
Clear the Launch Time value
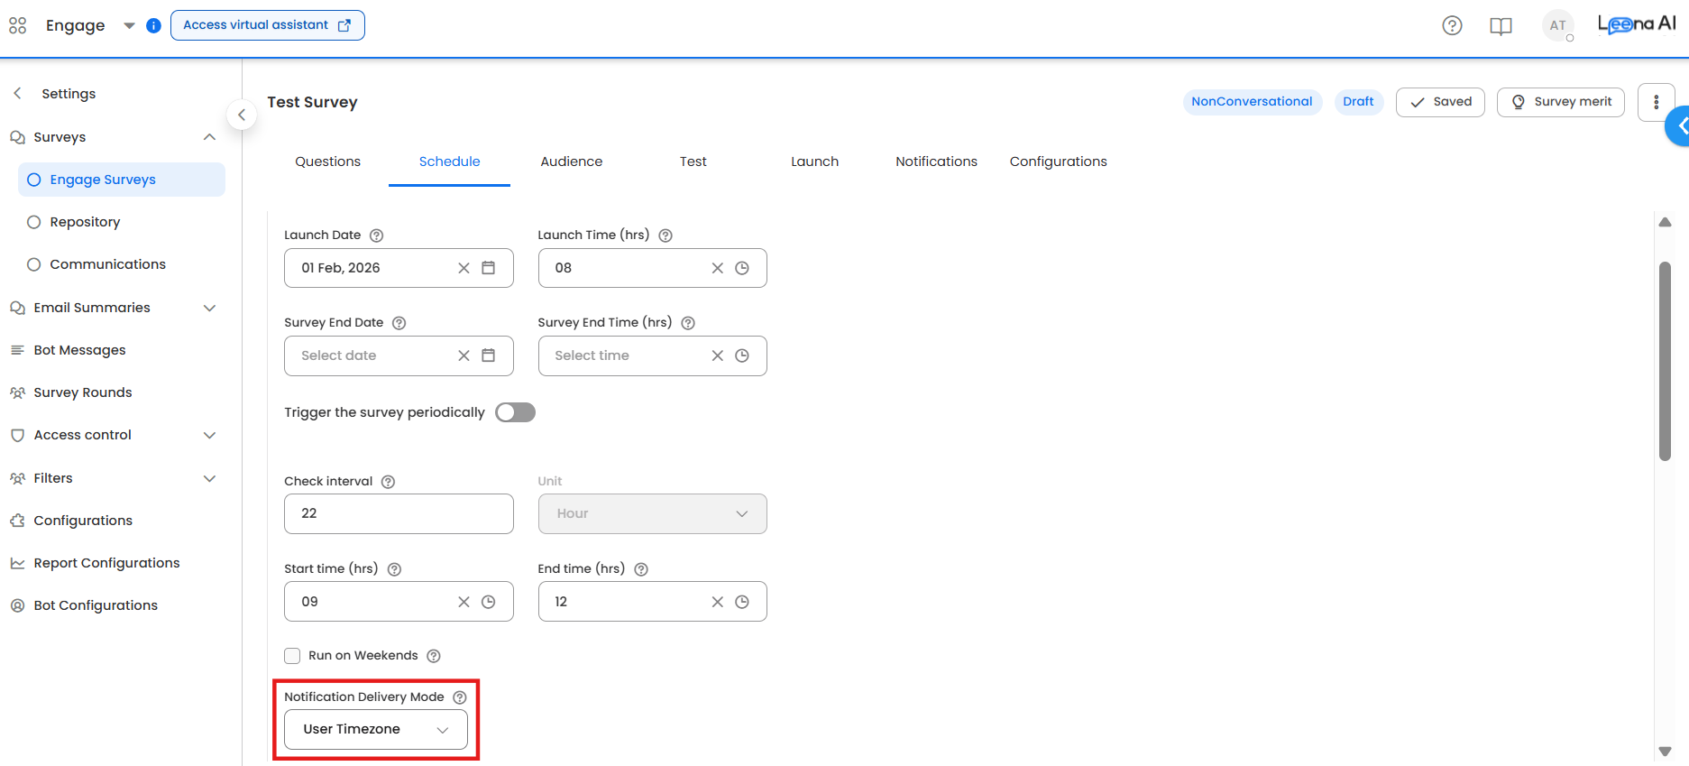pyautogui.click(x=717, y=268)
